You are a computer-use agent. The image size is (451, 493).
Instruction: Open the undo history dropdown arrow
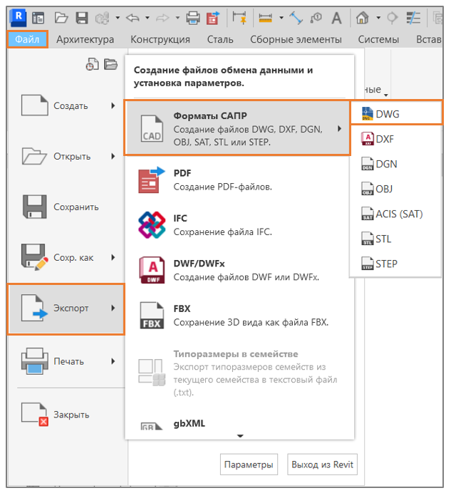[x=147, y=18]
